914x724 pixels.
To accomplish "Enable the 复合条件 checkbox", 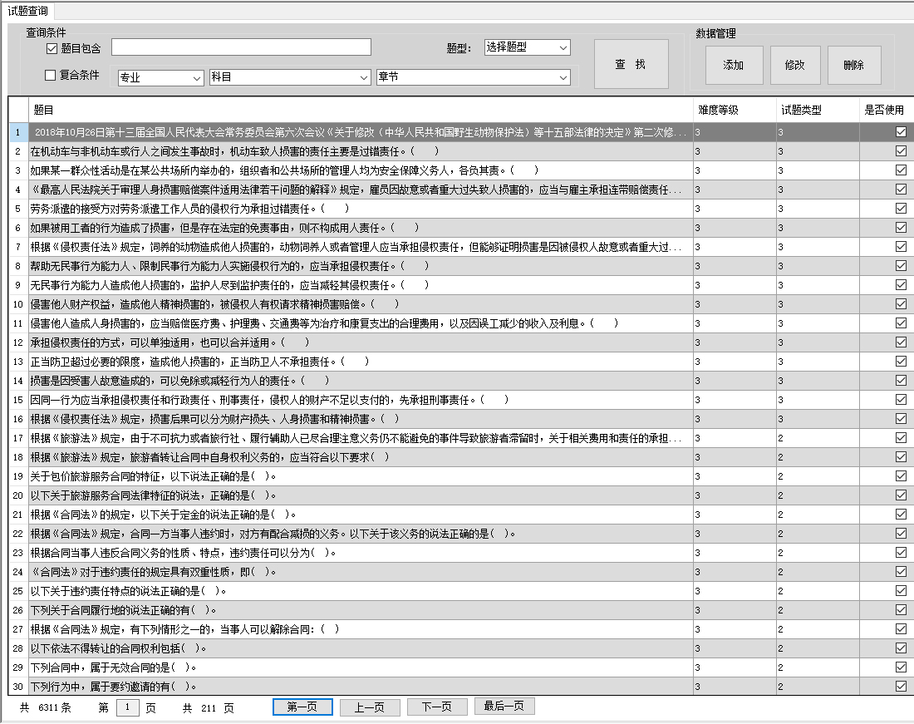I will pos(51,76).
